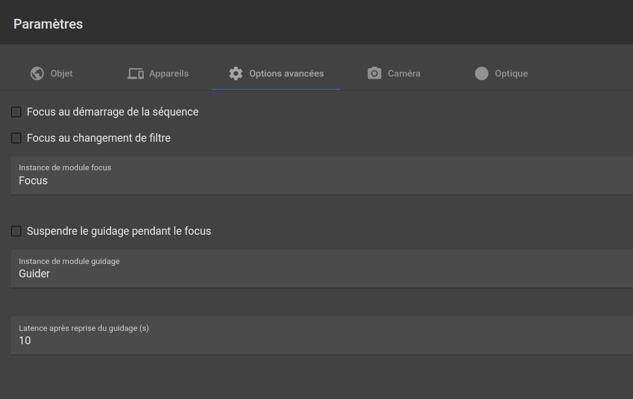Image resolution: width=633 pixels, height=399 pixels.
Task: Switch to the Objet tab label
Action: point(62,74)
